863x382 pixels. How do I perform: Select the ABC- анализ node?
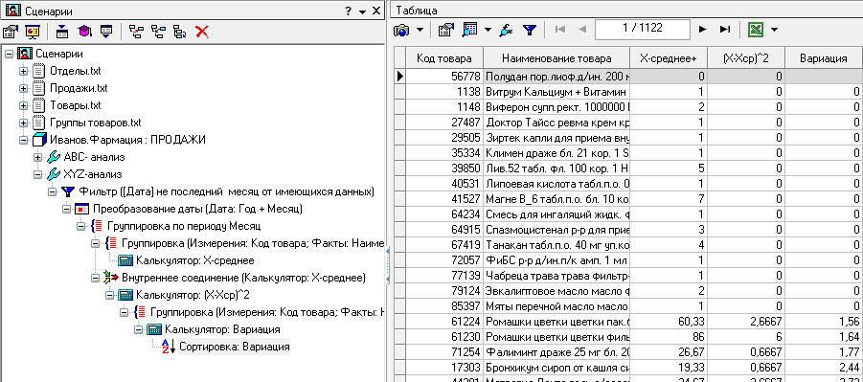click(94, 157)
